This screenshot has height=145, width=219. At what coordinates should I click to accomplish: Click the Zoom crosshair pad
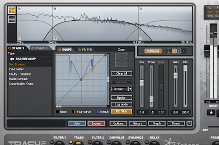point(122,60)
